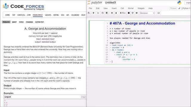Cut selected cells with scissors icon
Image resolution: width=191 pixels, height=107 pixels.
98,13
